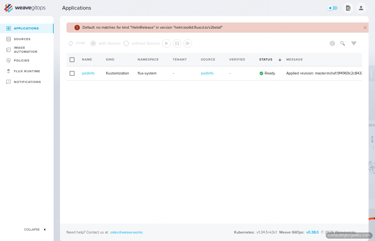Open the user account icon
The width and height of the screenshot is (375, 241).
coord(361,8)
